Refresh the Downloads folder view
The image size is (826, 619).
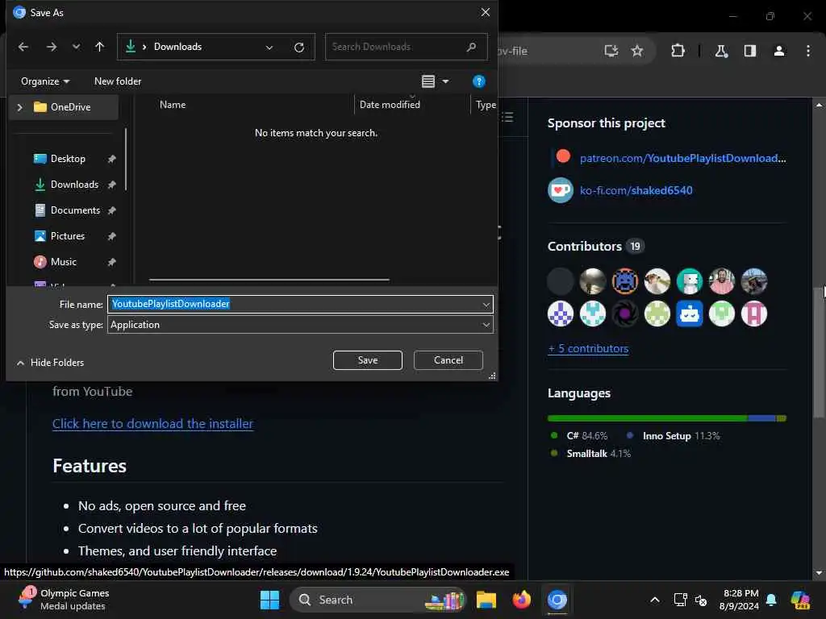click(299, 48)
